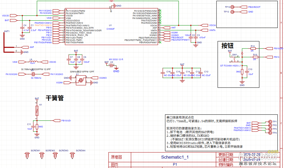Click X32MO port next to 32MHz crystal
The width and height of the screenshot is (284, 168).
pos(94,78)
